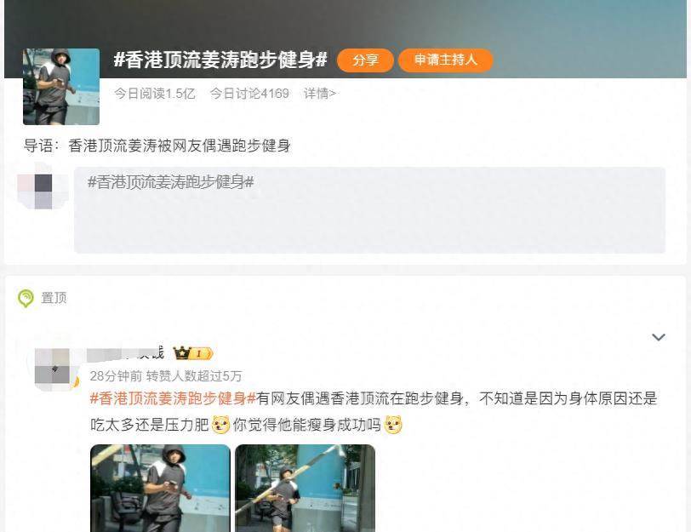Click the first doge emoji after 压力肥

(x=220, y=425)
